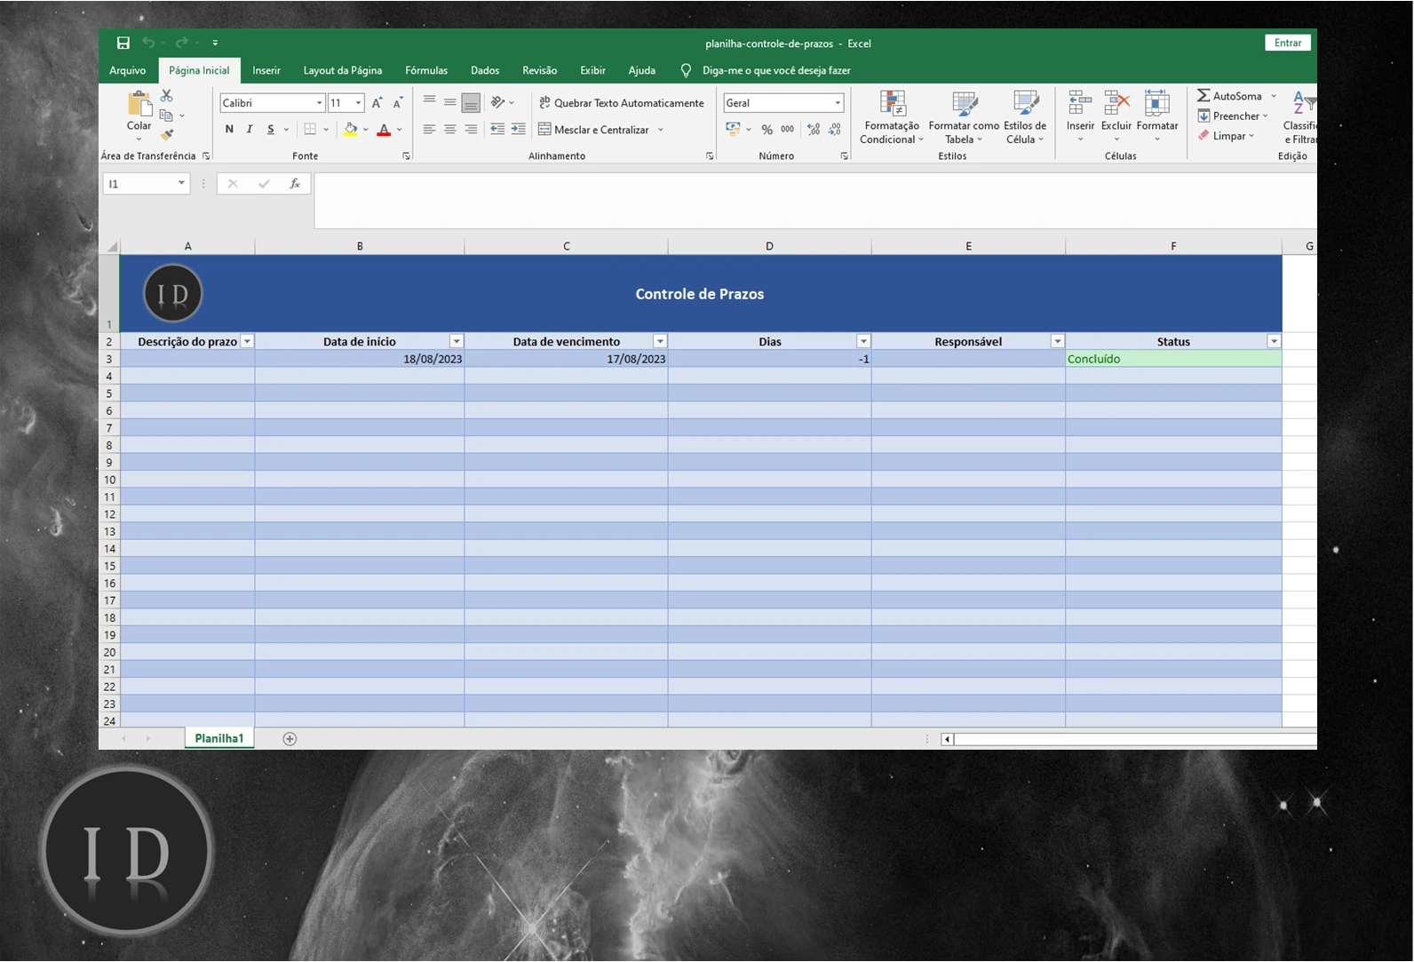
Task: Open the Status column filter dropdown
Action: point(1274,342)
